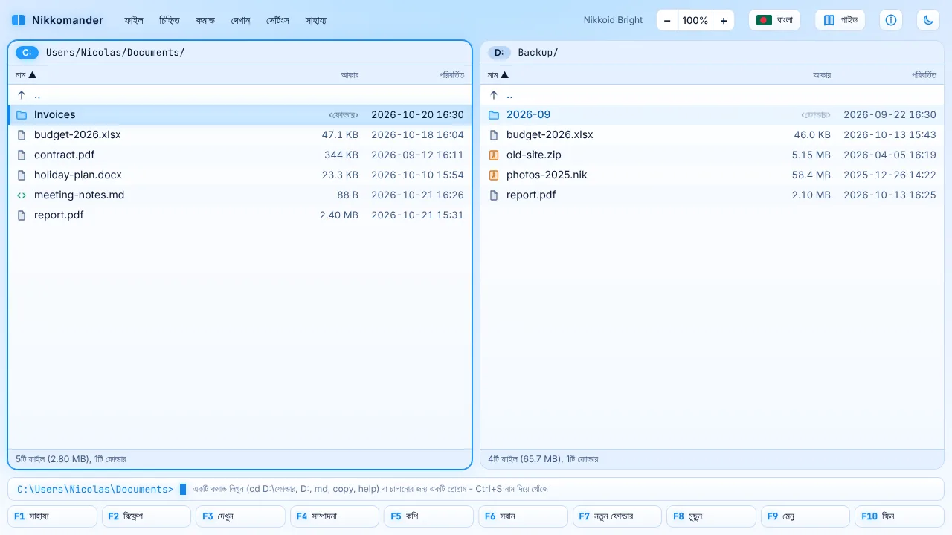Click the 100% zoom value
Screen dimensions: 952x535
point(695,20)
